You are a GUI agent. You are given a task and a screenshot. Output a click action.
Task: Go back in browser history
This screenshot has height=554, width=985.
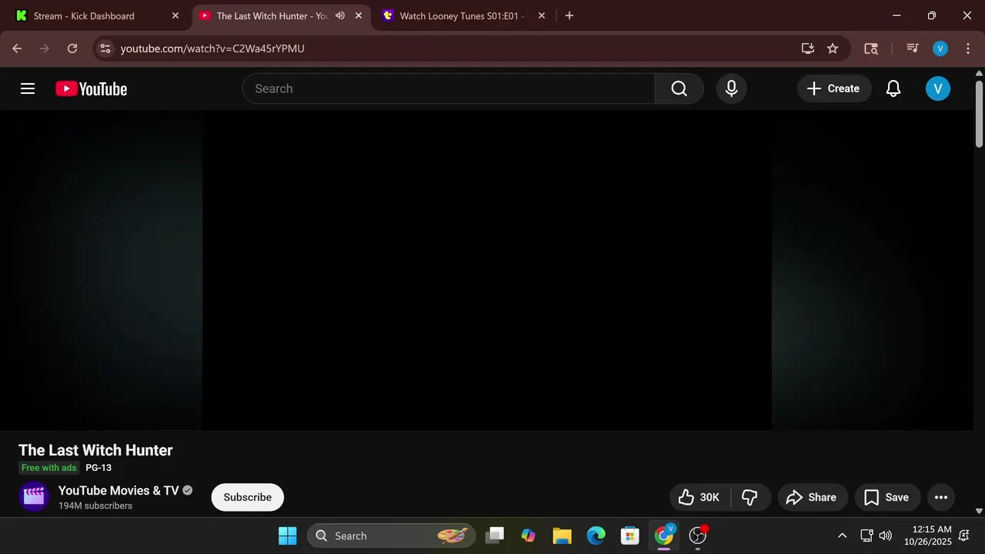(17, 48)
